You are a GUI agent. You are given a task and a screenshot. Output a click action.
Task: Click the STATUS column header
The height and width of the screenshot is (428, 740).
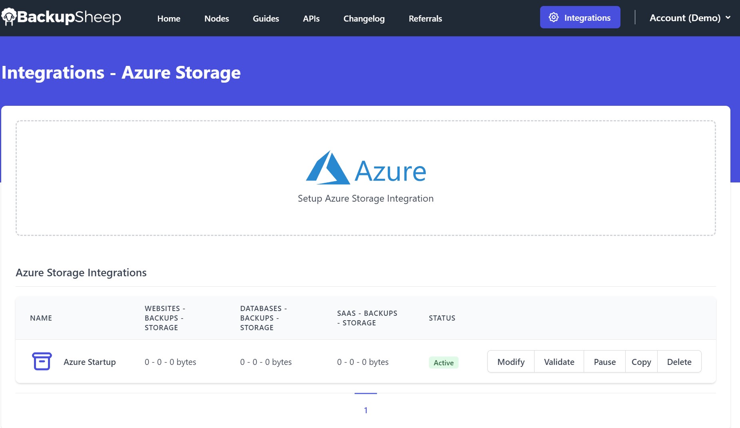[442, 318]
